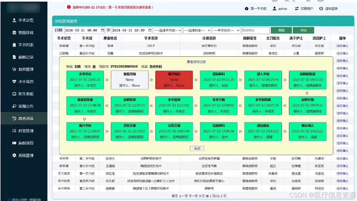The height and width of the screenshot is (201, 357).
Task: Click the 麻醉质控 map icon
Action: [14, 143]
